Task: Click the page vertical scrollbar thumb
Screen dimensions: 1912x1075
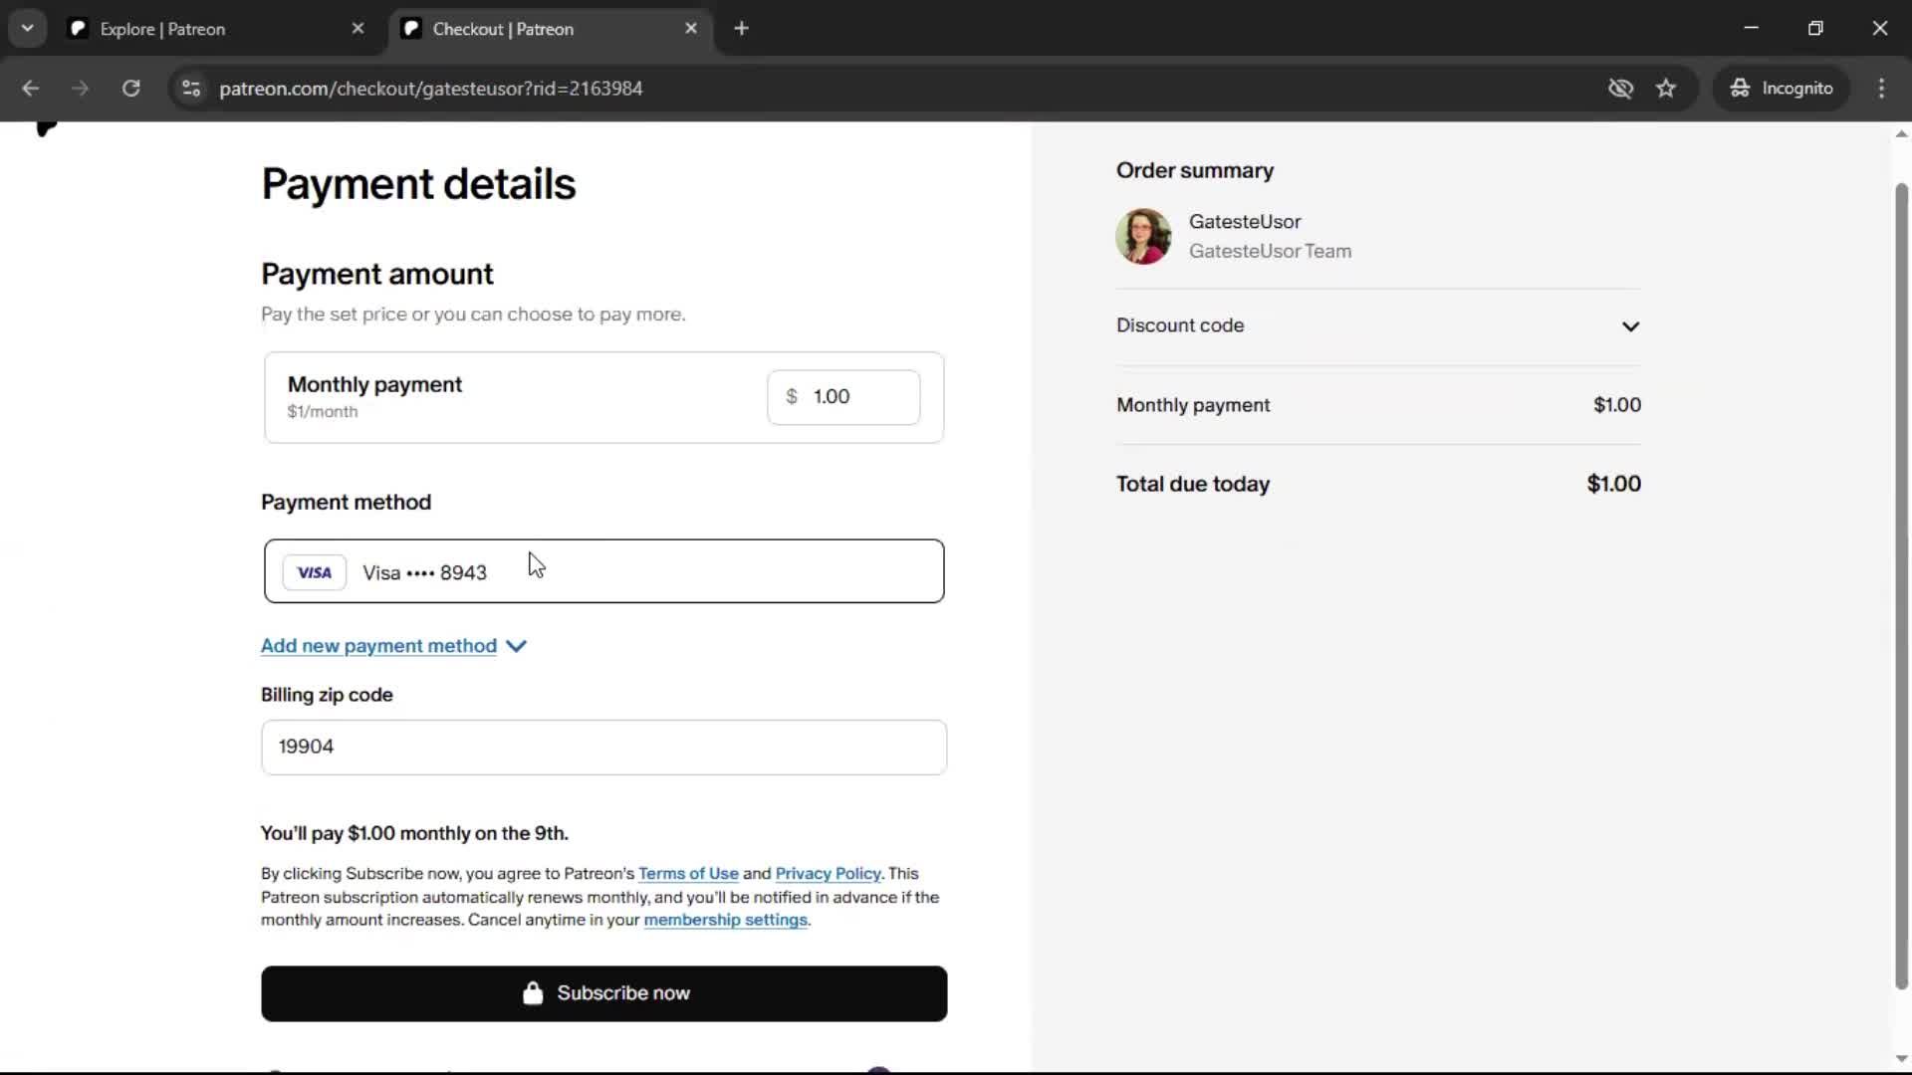Action: (1901, 585)
